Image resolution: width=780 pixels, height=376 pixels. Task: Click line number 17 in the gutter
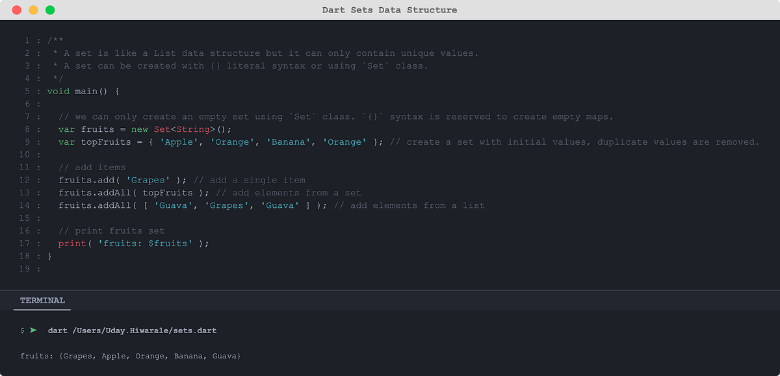pyautogui.click(x=24, y=243)
